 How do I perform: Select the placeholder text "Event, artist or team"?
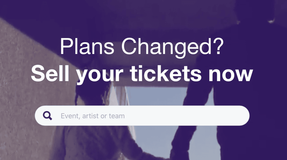point(93,116)
